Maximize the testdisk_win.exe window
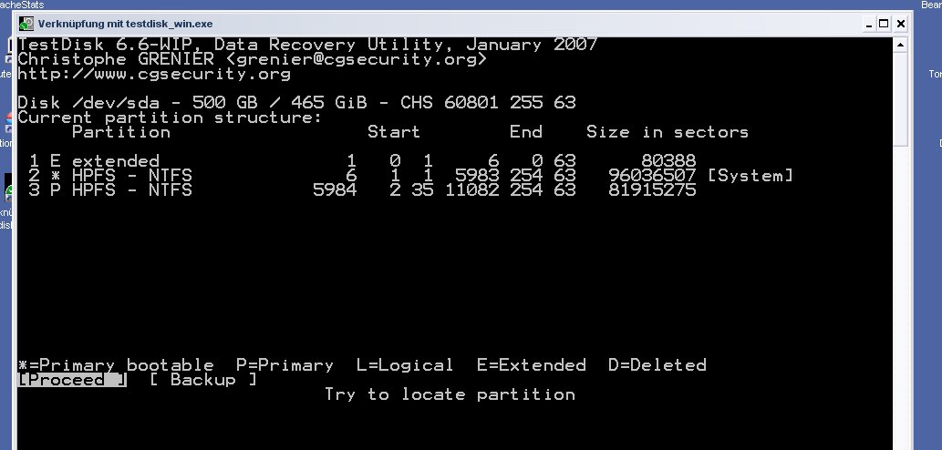 tap(884, 24)
